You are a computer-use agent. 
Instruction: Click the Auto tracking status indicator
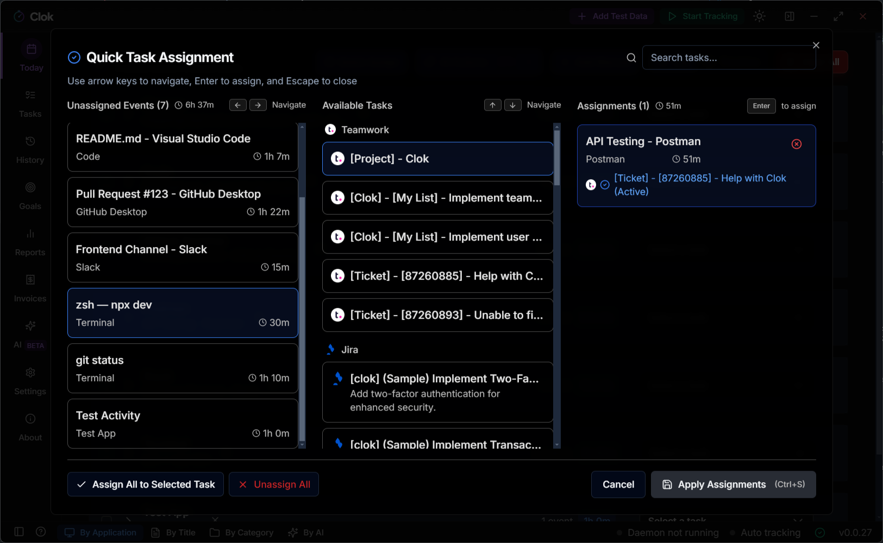[765, 533]
